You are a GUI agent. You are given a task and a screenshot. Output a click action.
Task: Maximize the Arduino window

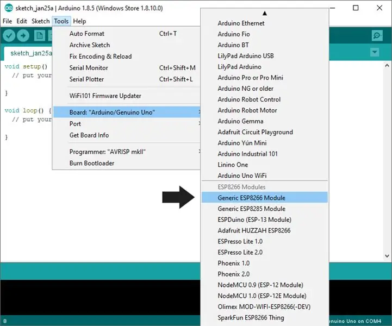(x=356, y=8)
